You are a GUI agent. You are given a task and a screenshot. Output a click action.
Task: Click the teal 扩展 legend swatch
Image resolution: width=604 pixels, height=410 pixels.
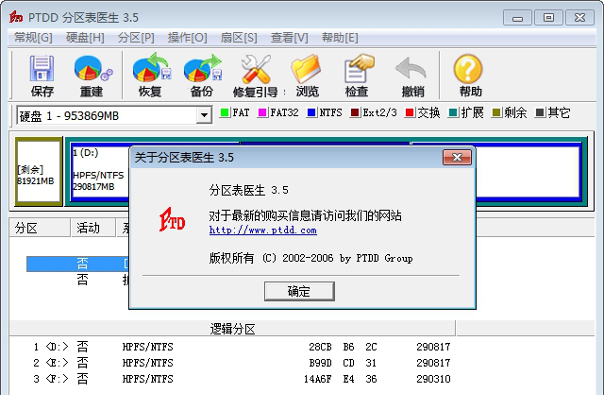click(x=453, y=112)
